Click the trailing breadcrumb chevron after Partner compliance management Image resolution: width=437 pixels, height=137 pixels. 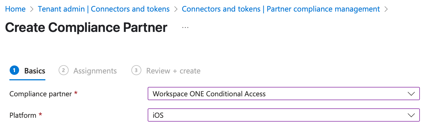(386, 9)
